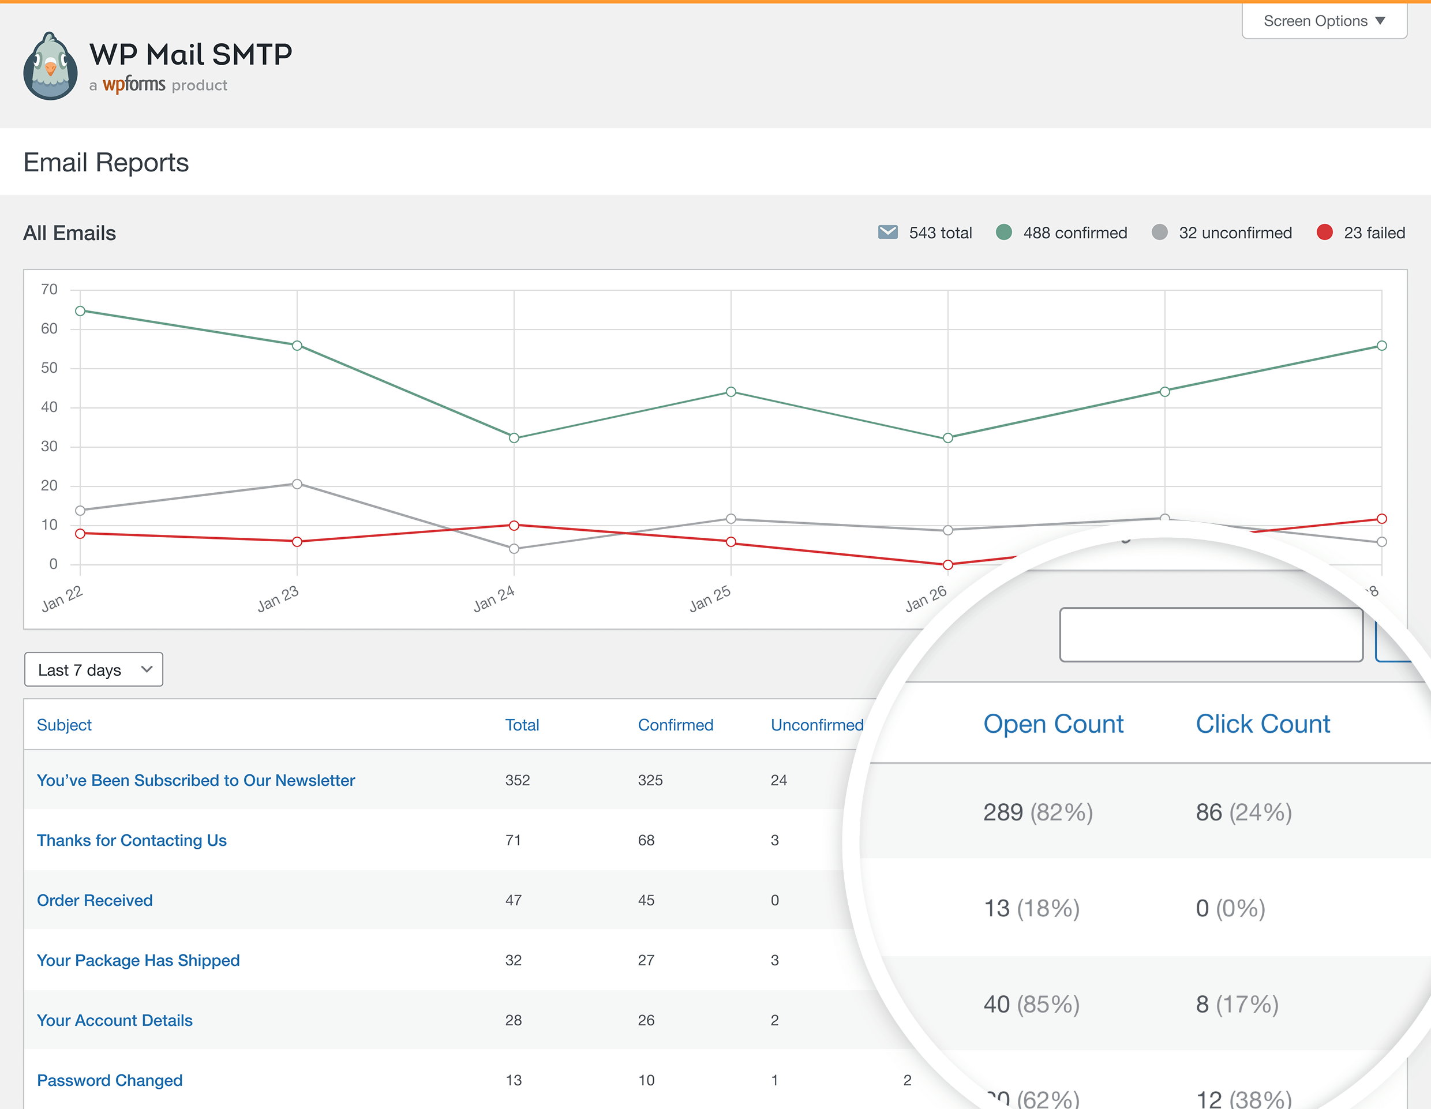Click the envelope icon beside 543 total
Screen dimensions: 1431x1109
click(887, 232)
